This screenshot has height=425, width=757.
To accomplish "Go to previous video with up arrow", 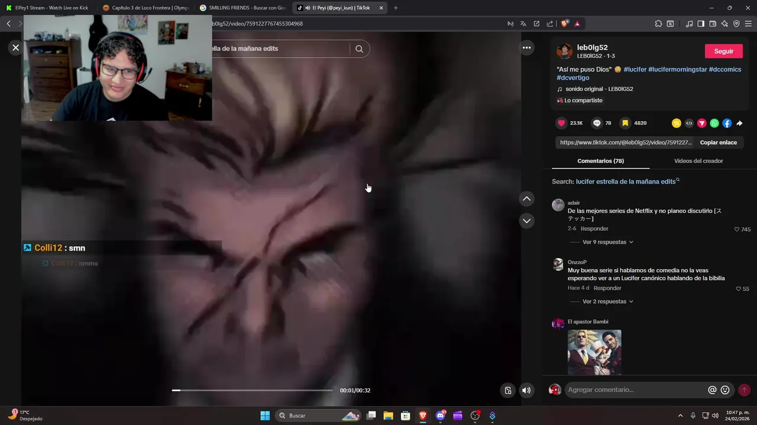I will (x=526, y=199).
